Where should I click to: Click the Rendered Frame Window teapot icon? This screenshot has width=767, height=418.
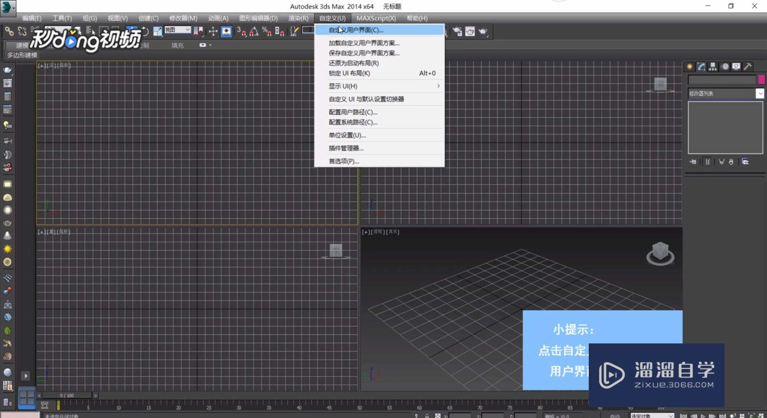point(470,32)
